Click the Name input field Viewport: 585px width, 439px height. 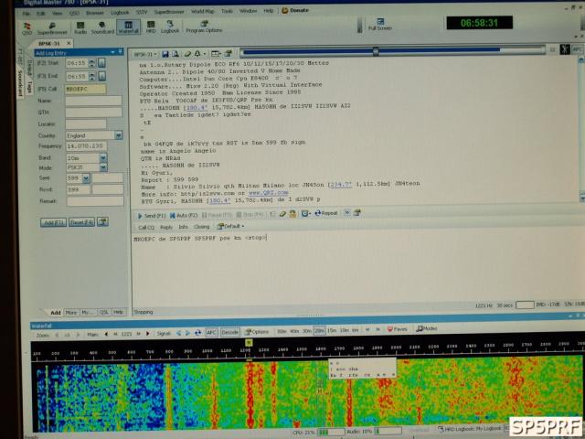[93, 101]
